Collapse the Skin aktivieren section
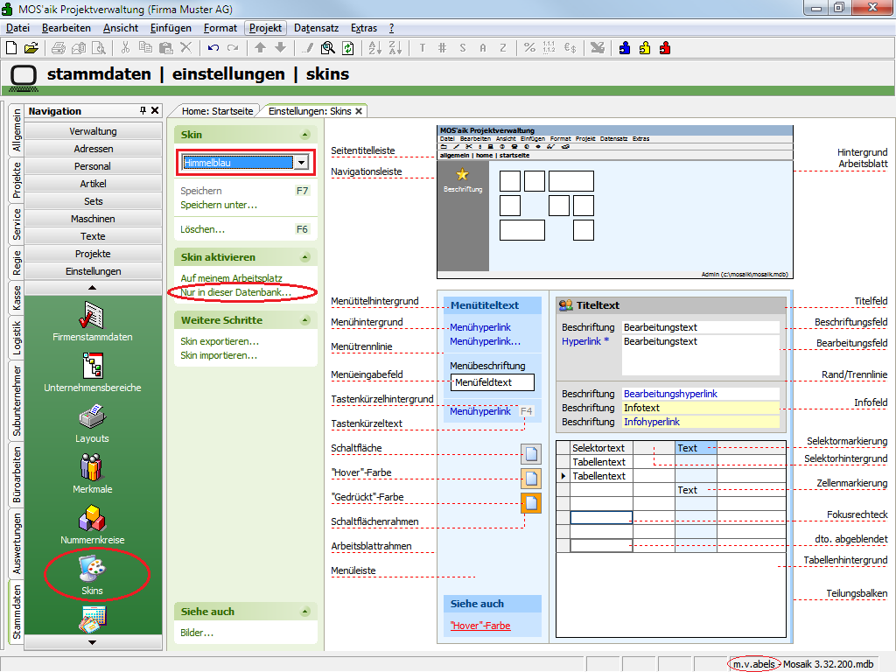Viewport: 896px width, 672px height. point(305,257)
